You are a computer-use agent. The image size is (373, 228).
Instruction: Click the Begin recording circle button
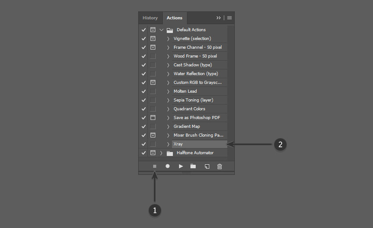pyautogui.click(x=168, y=166)
